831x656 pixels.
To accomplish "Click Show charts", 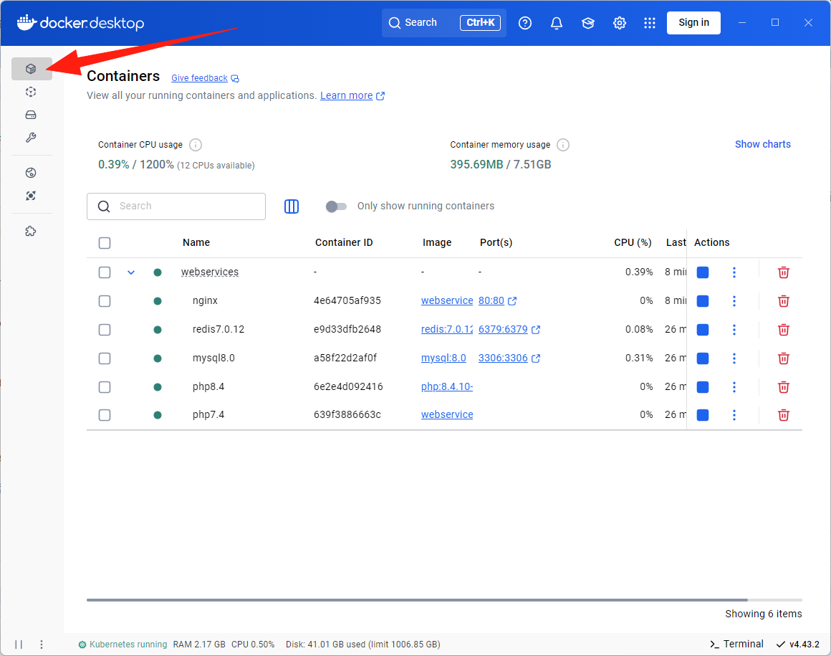I will click(x=763, y=144).
